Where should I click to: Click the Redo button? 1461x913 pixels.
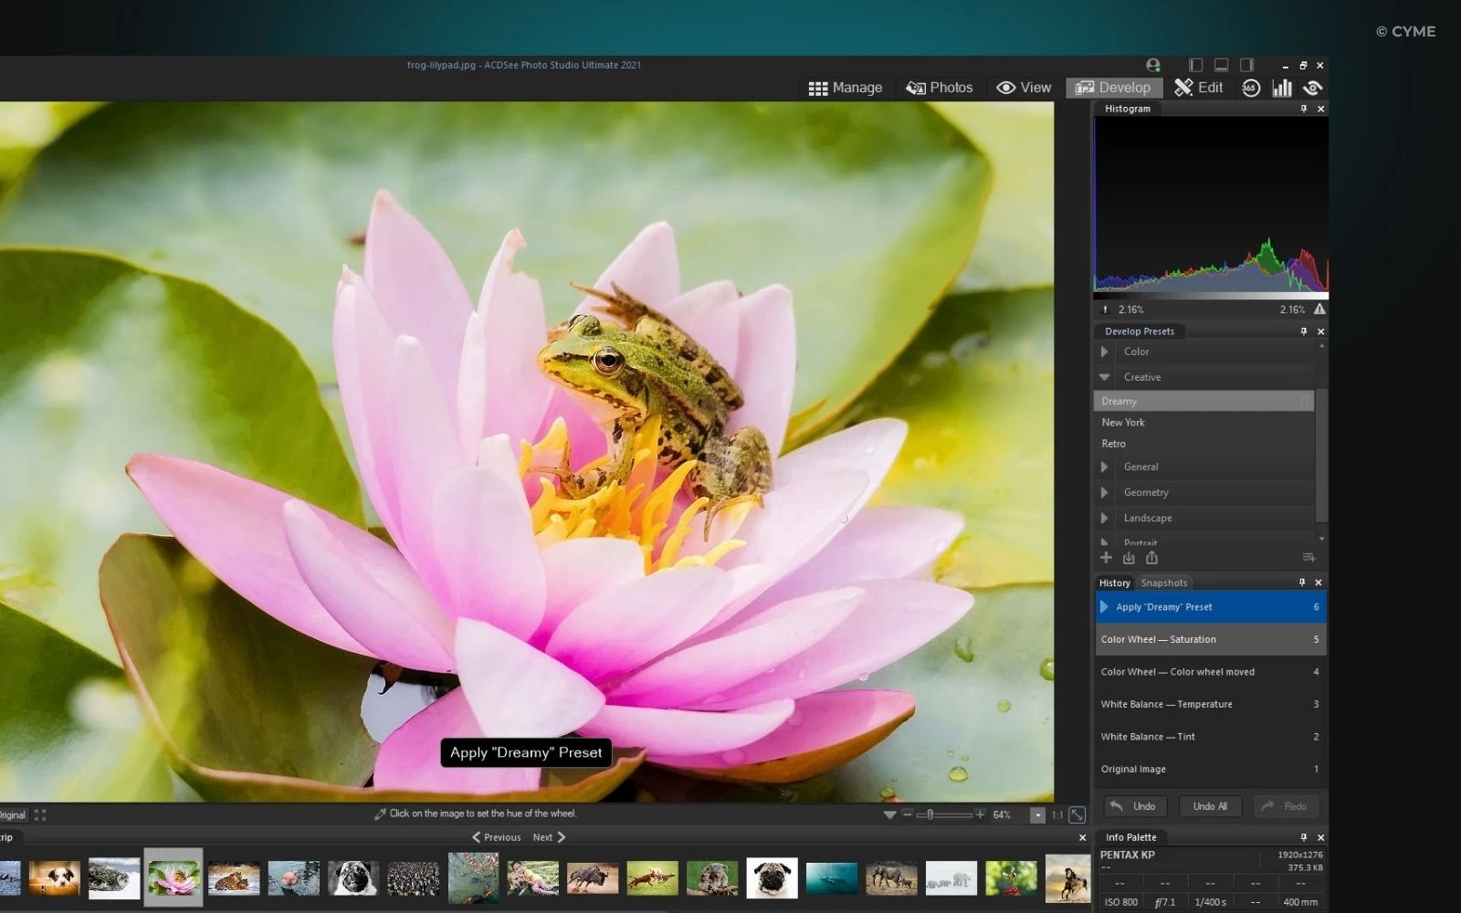1286,806
